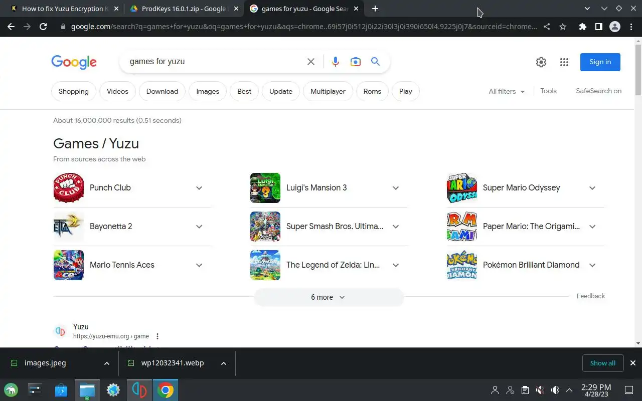Click the Sign in button
This screenshot has width=642, height=401.
click(x=600, y=62)
